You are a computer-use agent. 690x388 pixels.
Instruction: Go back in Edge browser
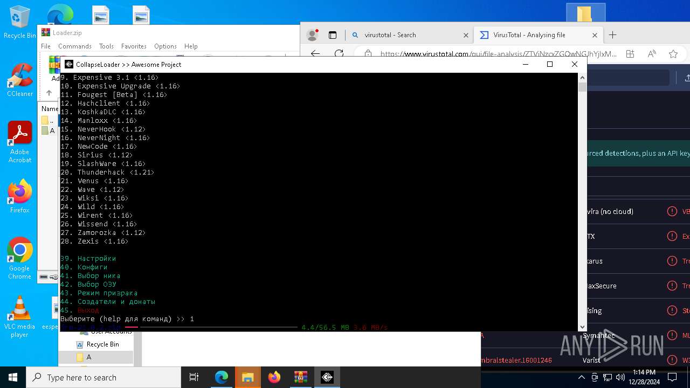coord(315,54)
